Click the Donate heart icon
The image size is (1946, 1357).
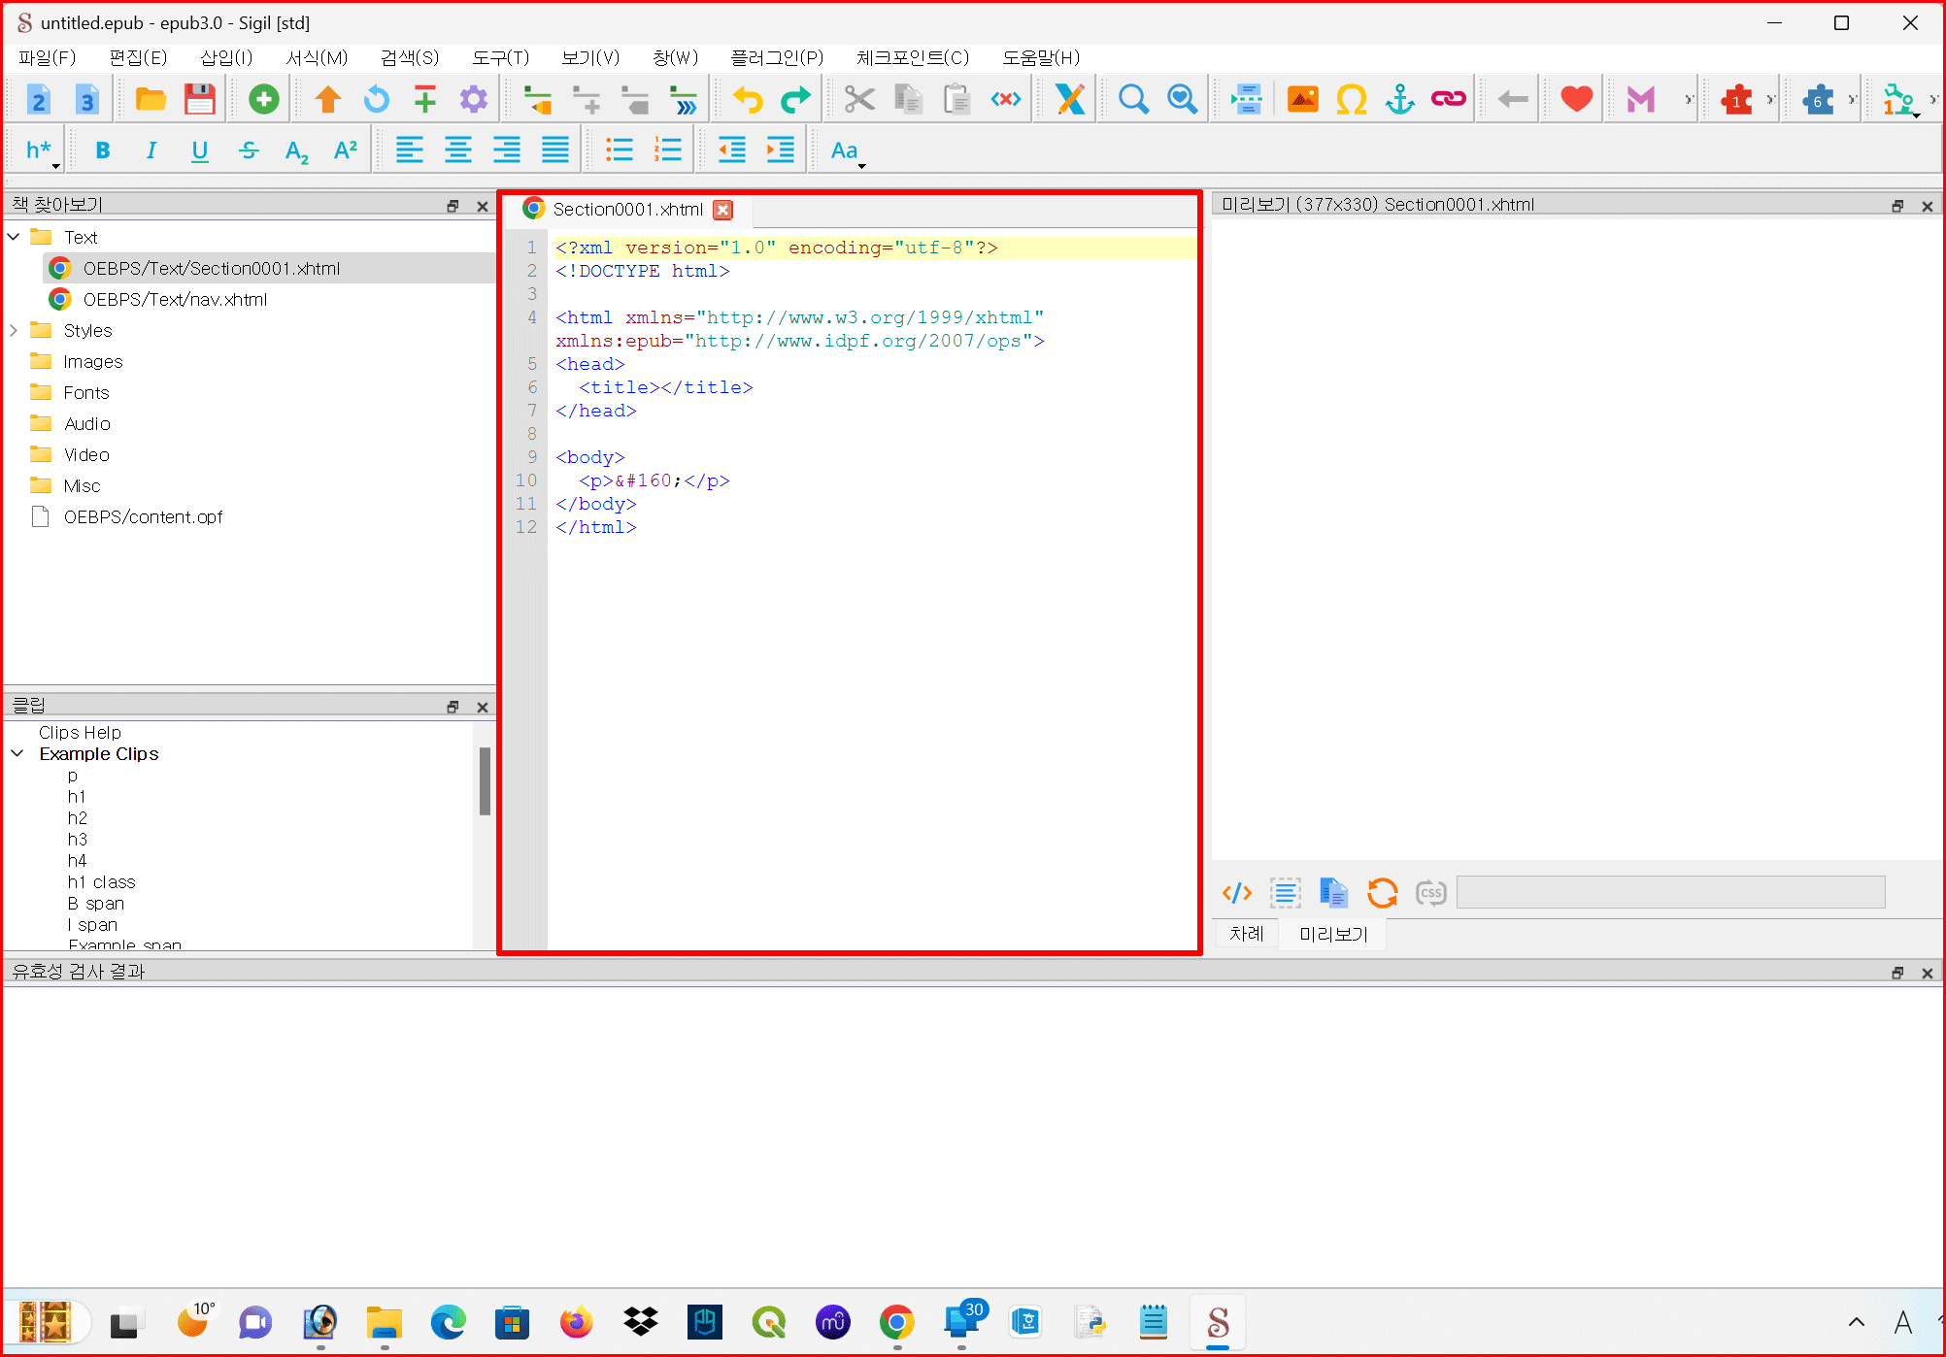click(1576, 99)
